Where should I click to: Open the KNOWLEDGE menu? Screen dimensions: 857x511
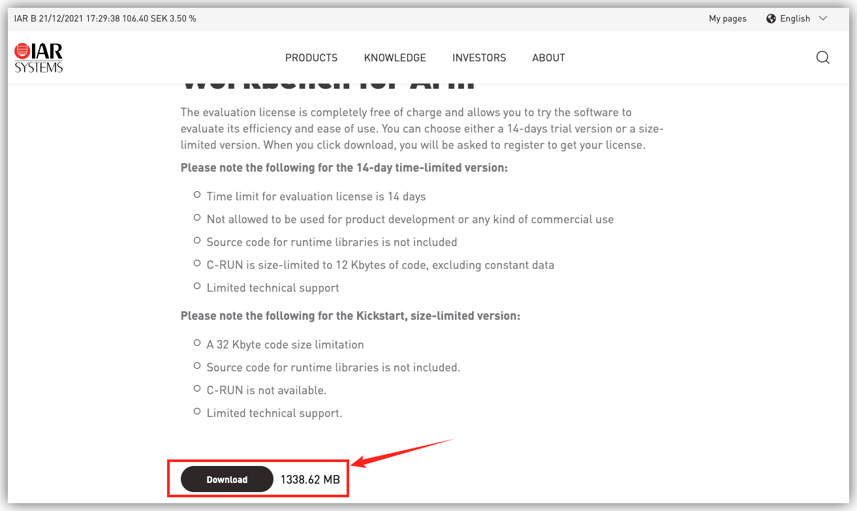tap(395, 57)
